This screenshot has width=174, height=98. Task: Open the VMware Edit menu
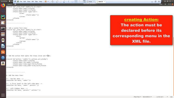click(25, 2)
